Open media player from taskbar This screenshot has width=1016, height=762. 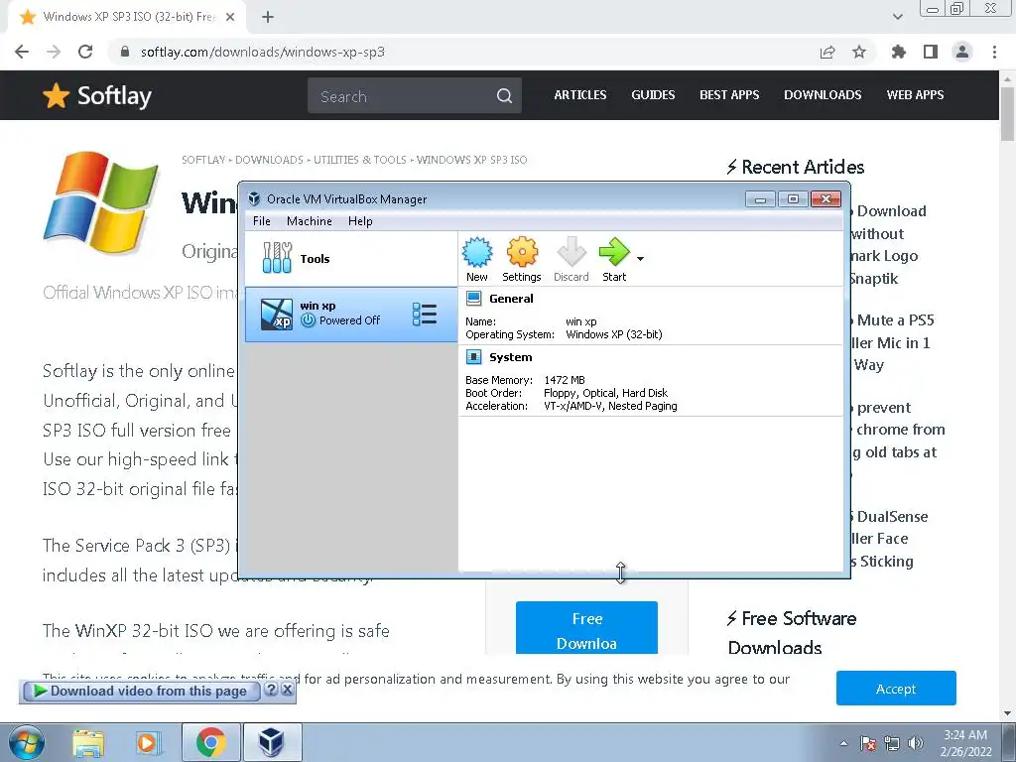point(147,742)
